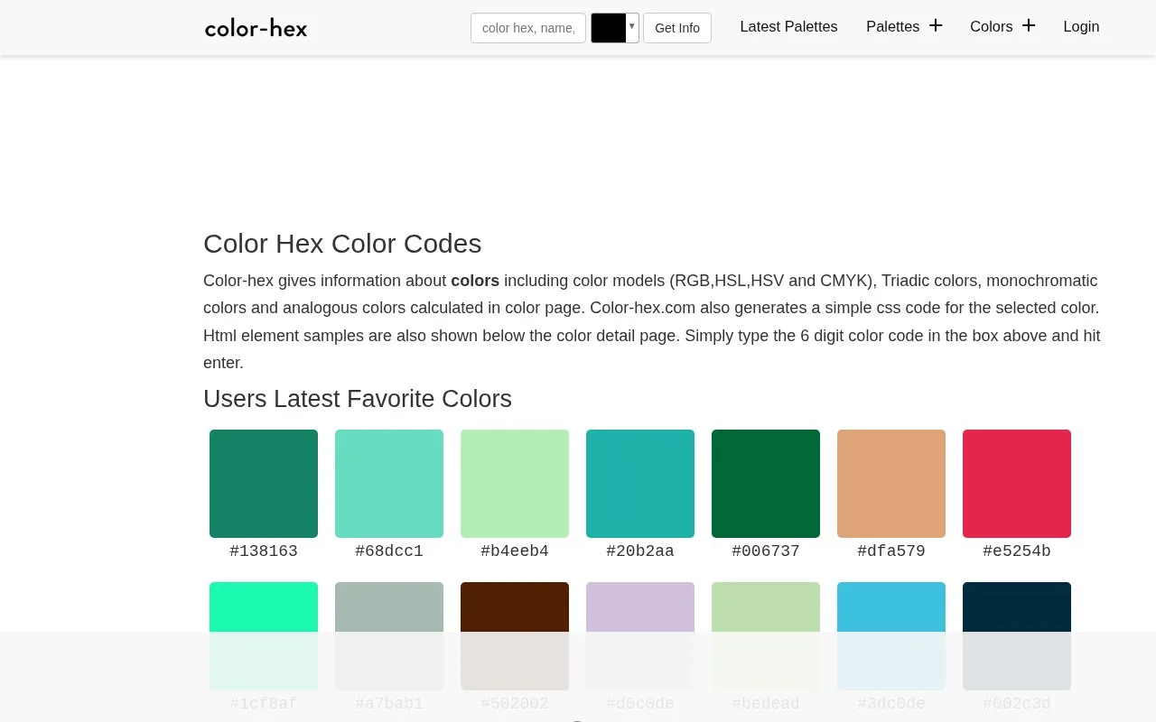Expand the color picker dropdown arrow
The height and width of the screenshot is (722, 1156).
click(632, 26)
